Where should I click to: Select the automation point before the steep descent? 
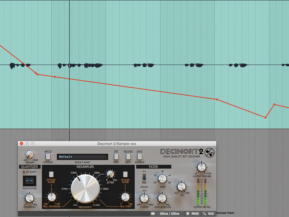[217, 99]
